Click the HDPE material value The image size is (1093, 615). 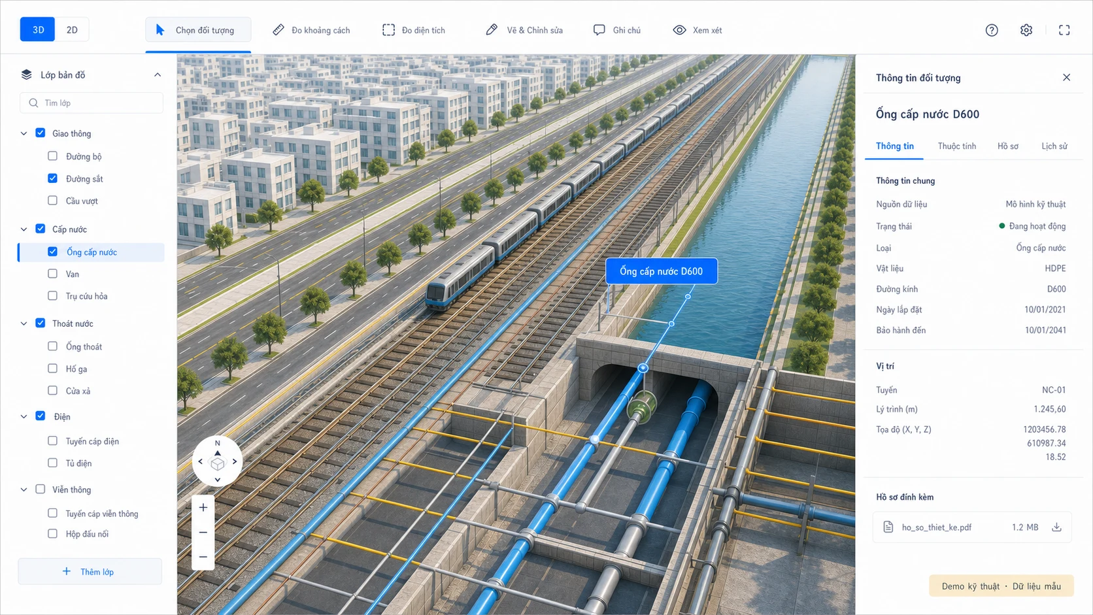[x=1055, y=269]
